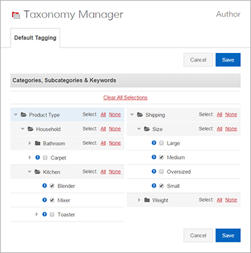
Task: Click the info icon beside Medium
Action: pyautogui.click(x=154, y=157)
